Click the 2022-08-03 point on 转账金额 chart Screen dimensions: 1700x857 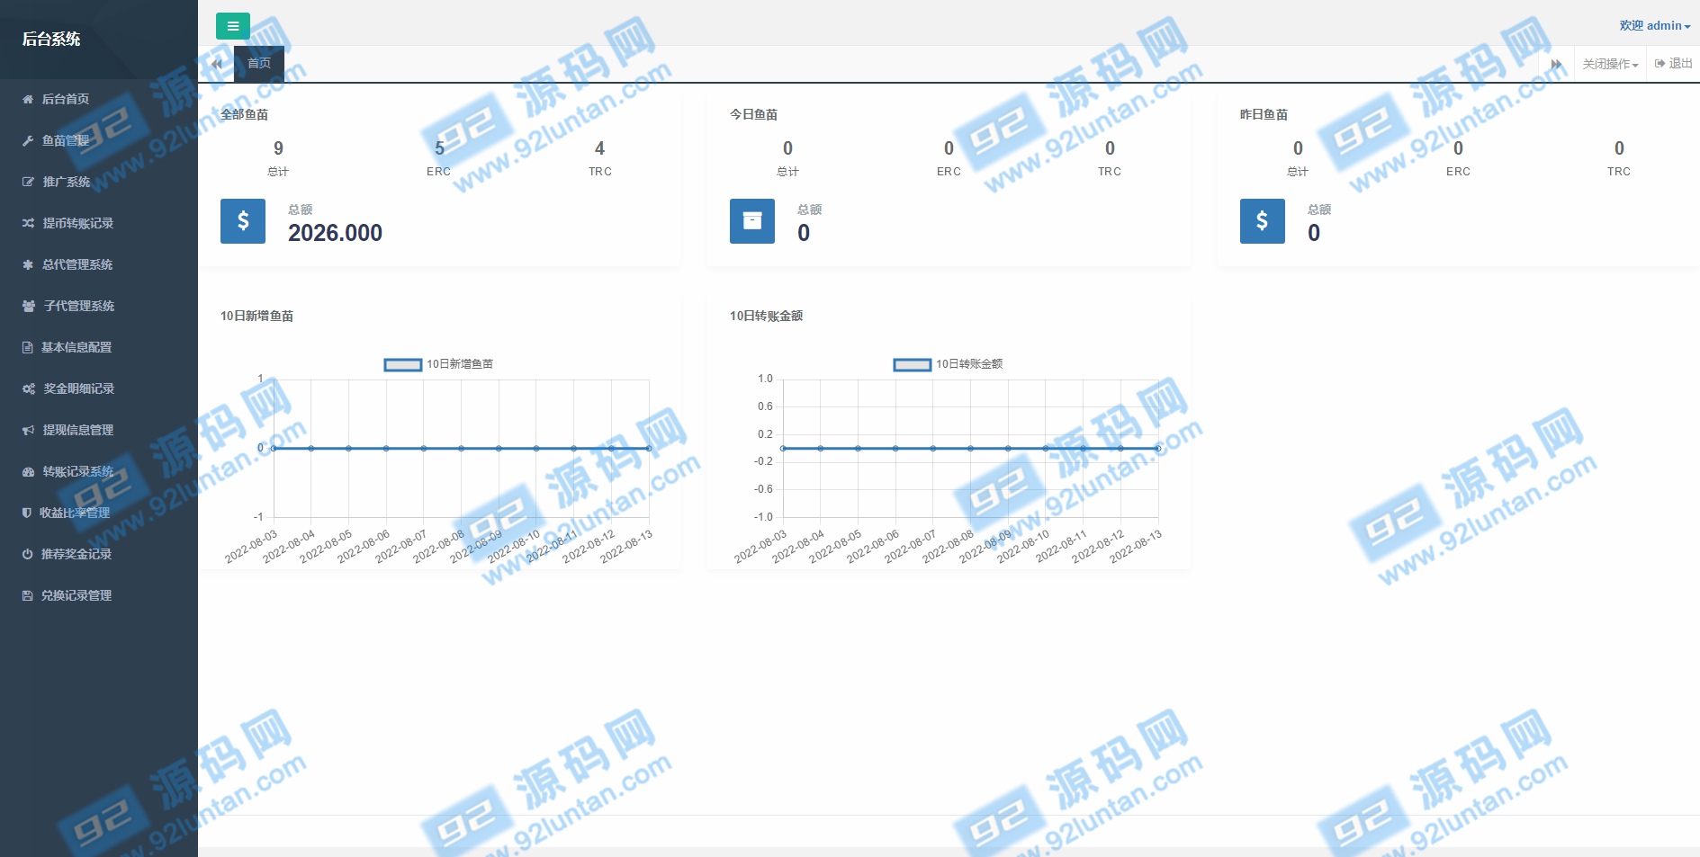click(783, 448)
